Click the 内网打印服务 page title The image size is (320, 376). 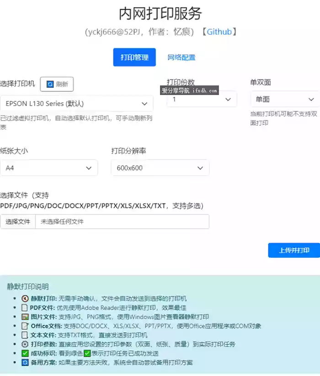pos(160,13)
